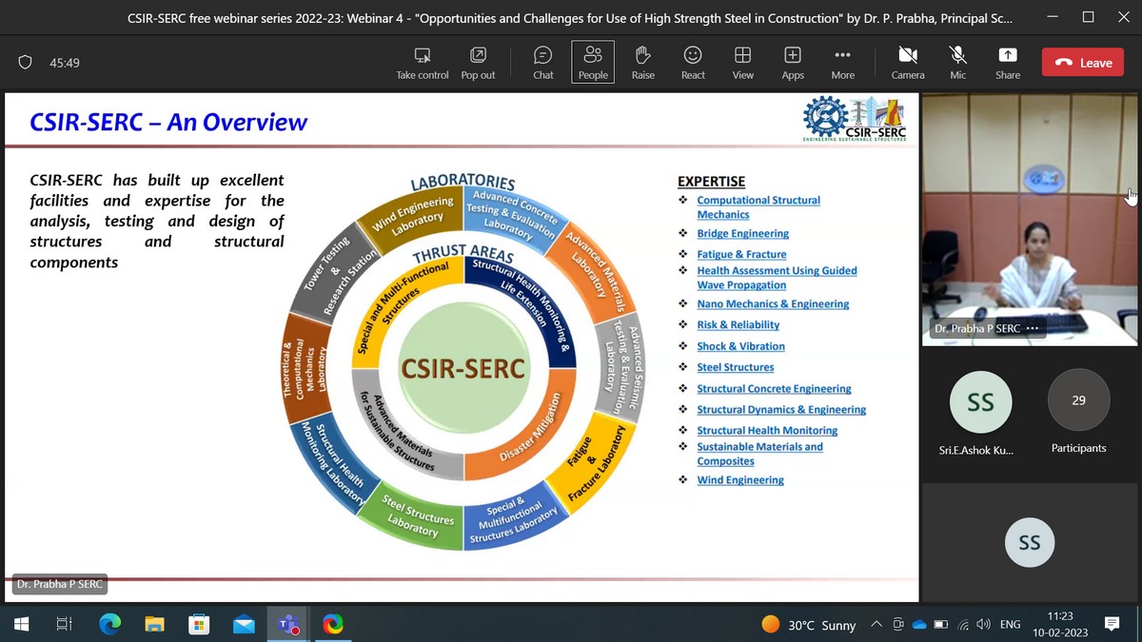The image size is (1142, 642).
Task: Click Fatigue & Fracture link
Action: [741, 254]
